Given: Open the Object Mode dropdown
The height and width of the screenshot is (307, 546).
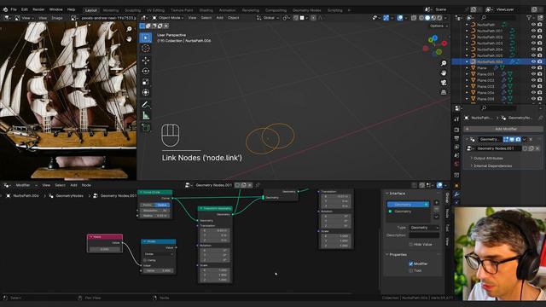Looking at the screenshot, I should [x=168, y=18].
